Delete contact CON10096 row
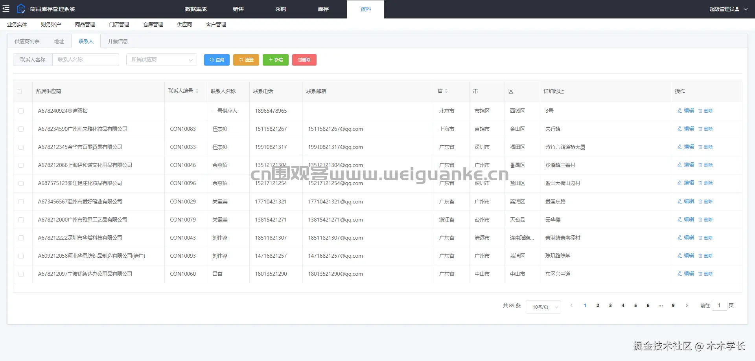 point(705,183)
